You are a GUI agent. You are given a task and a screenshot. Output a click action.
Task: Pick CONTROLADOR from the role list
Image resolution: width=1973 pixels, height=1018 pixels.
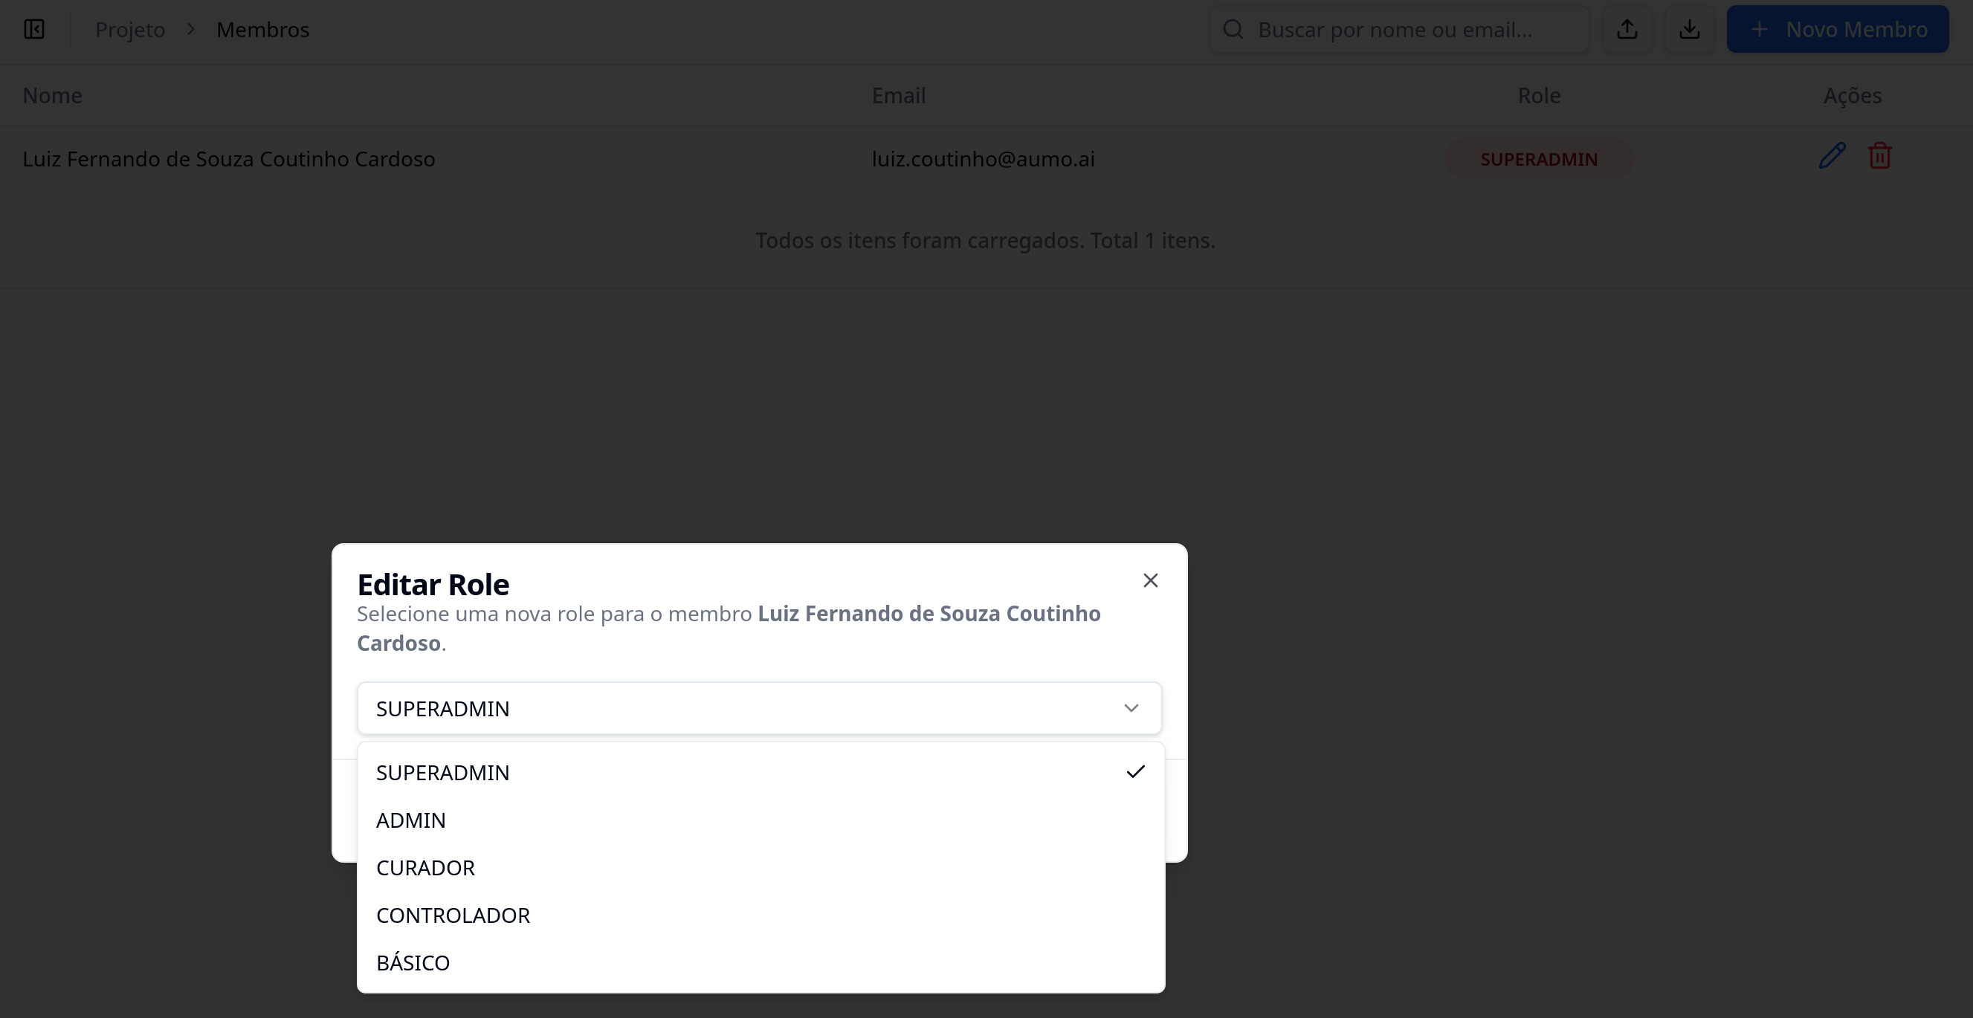453,915
